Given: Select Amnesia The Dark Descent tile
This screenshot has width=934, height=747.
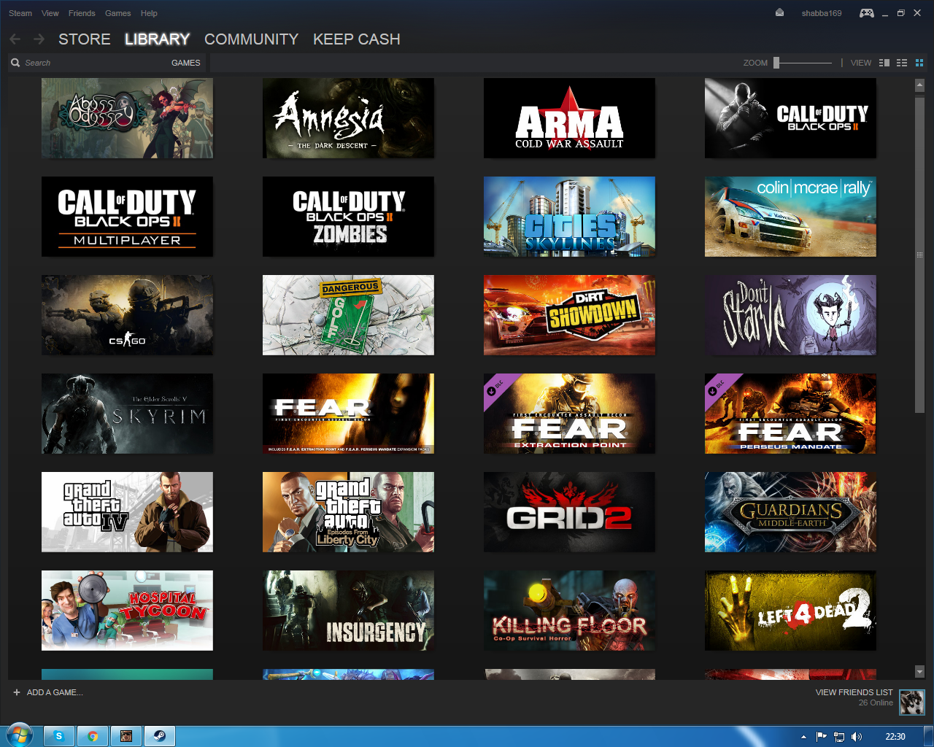Looking at the screenshot, I should [x=348, y=118].
